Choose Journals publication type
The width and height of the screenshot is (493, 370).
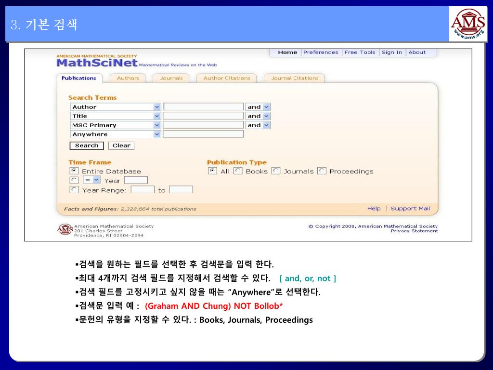(276, 171)
